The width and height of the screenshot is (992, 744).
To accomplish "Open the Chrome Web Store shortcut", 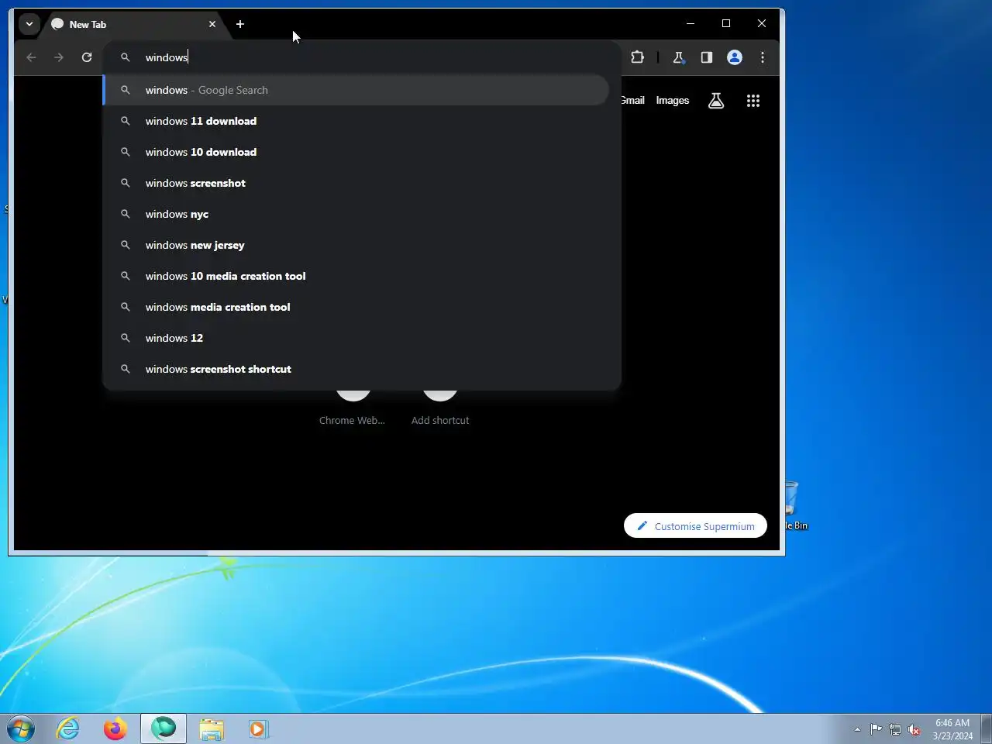I will (x=353, y=408).
